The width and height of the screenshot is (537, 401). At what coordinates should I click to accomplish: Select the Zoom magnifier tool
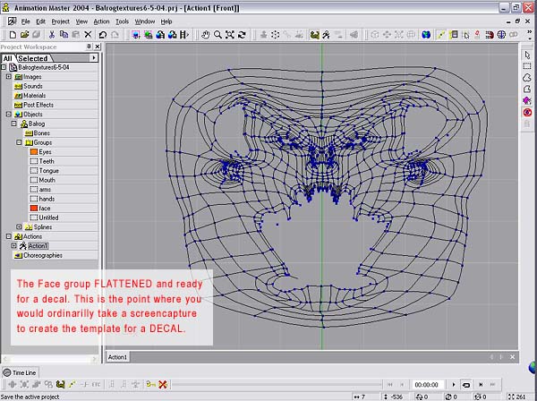pyautogui.click(x=217, y=35)
